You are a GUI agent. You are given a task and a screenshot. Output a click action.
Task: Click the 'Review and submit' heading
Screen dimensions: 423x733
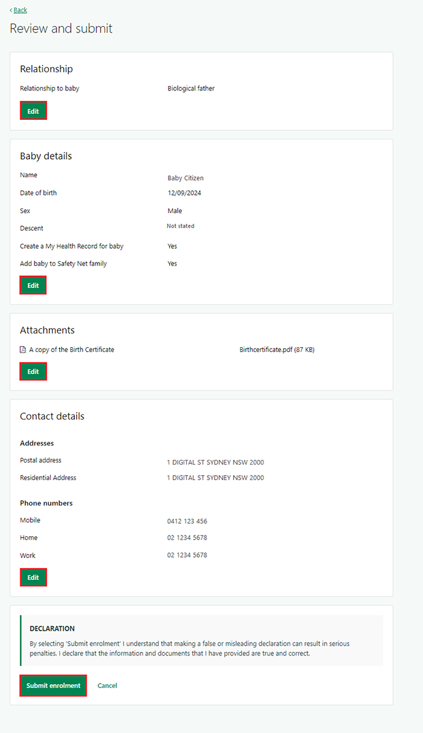click(61, 29)
